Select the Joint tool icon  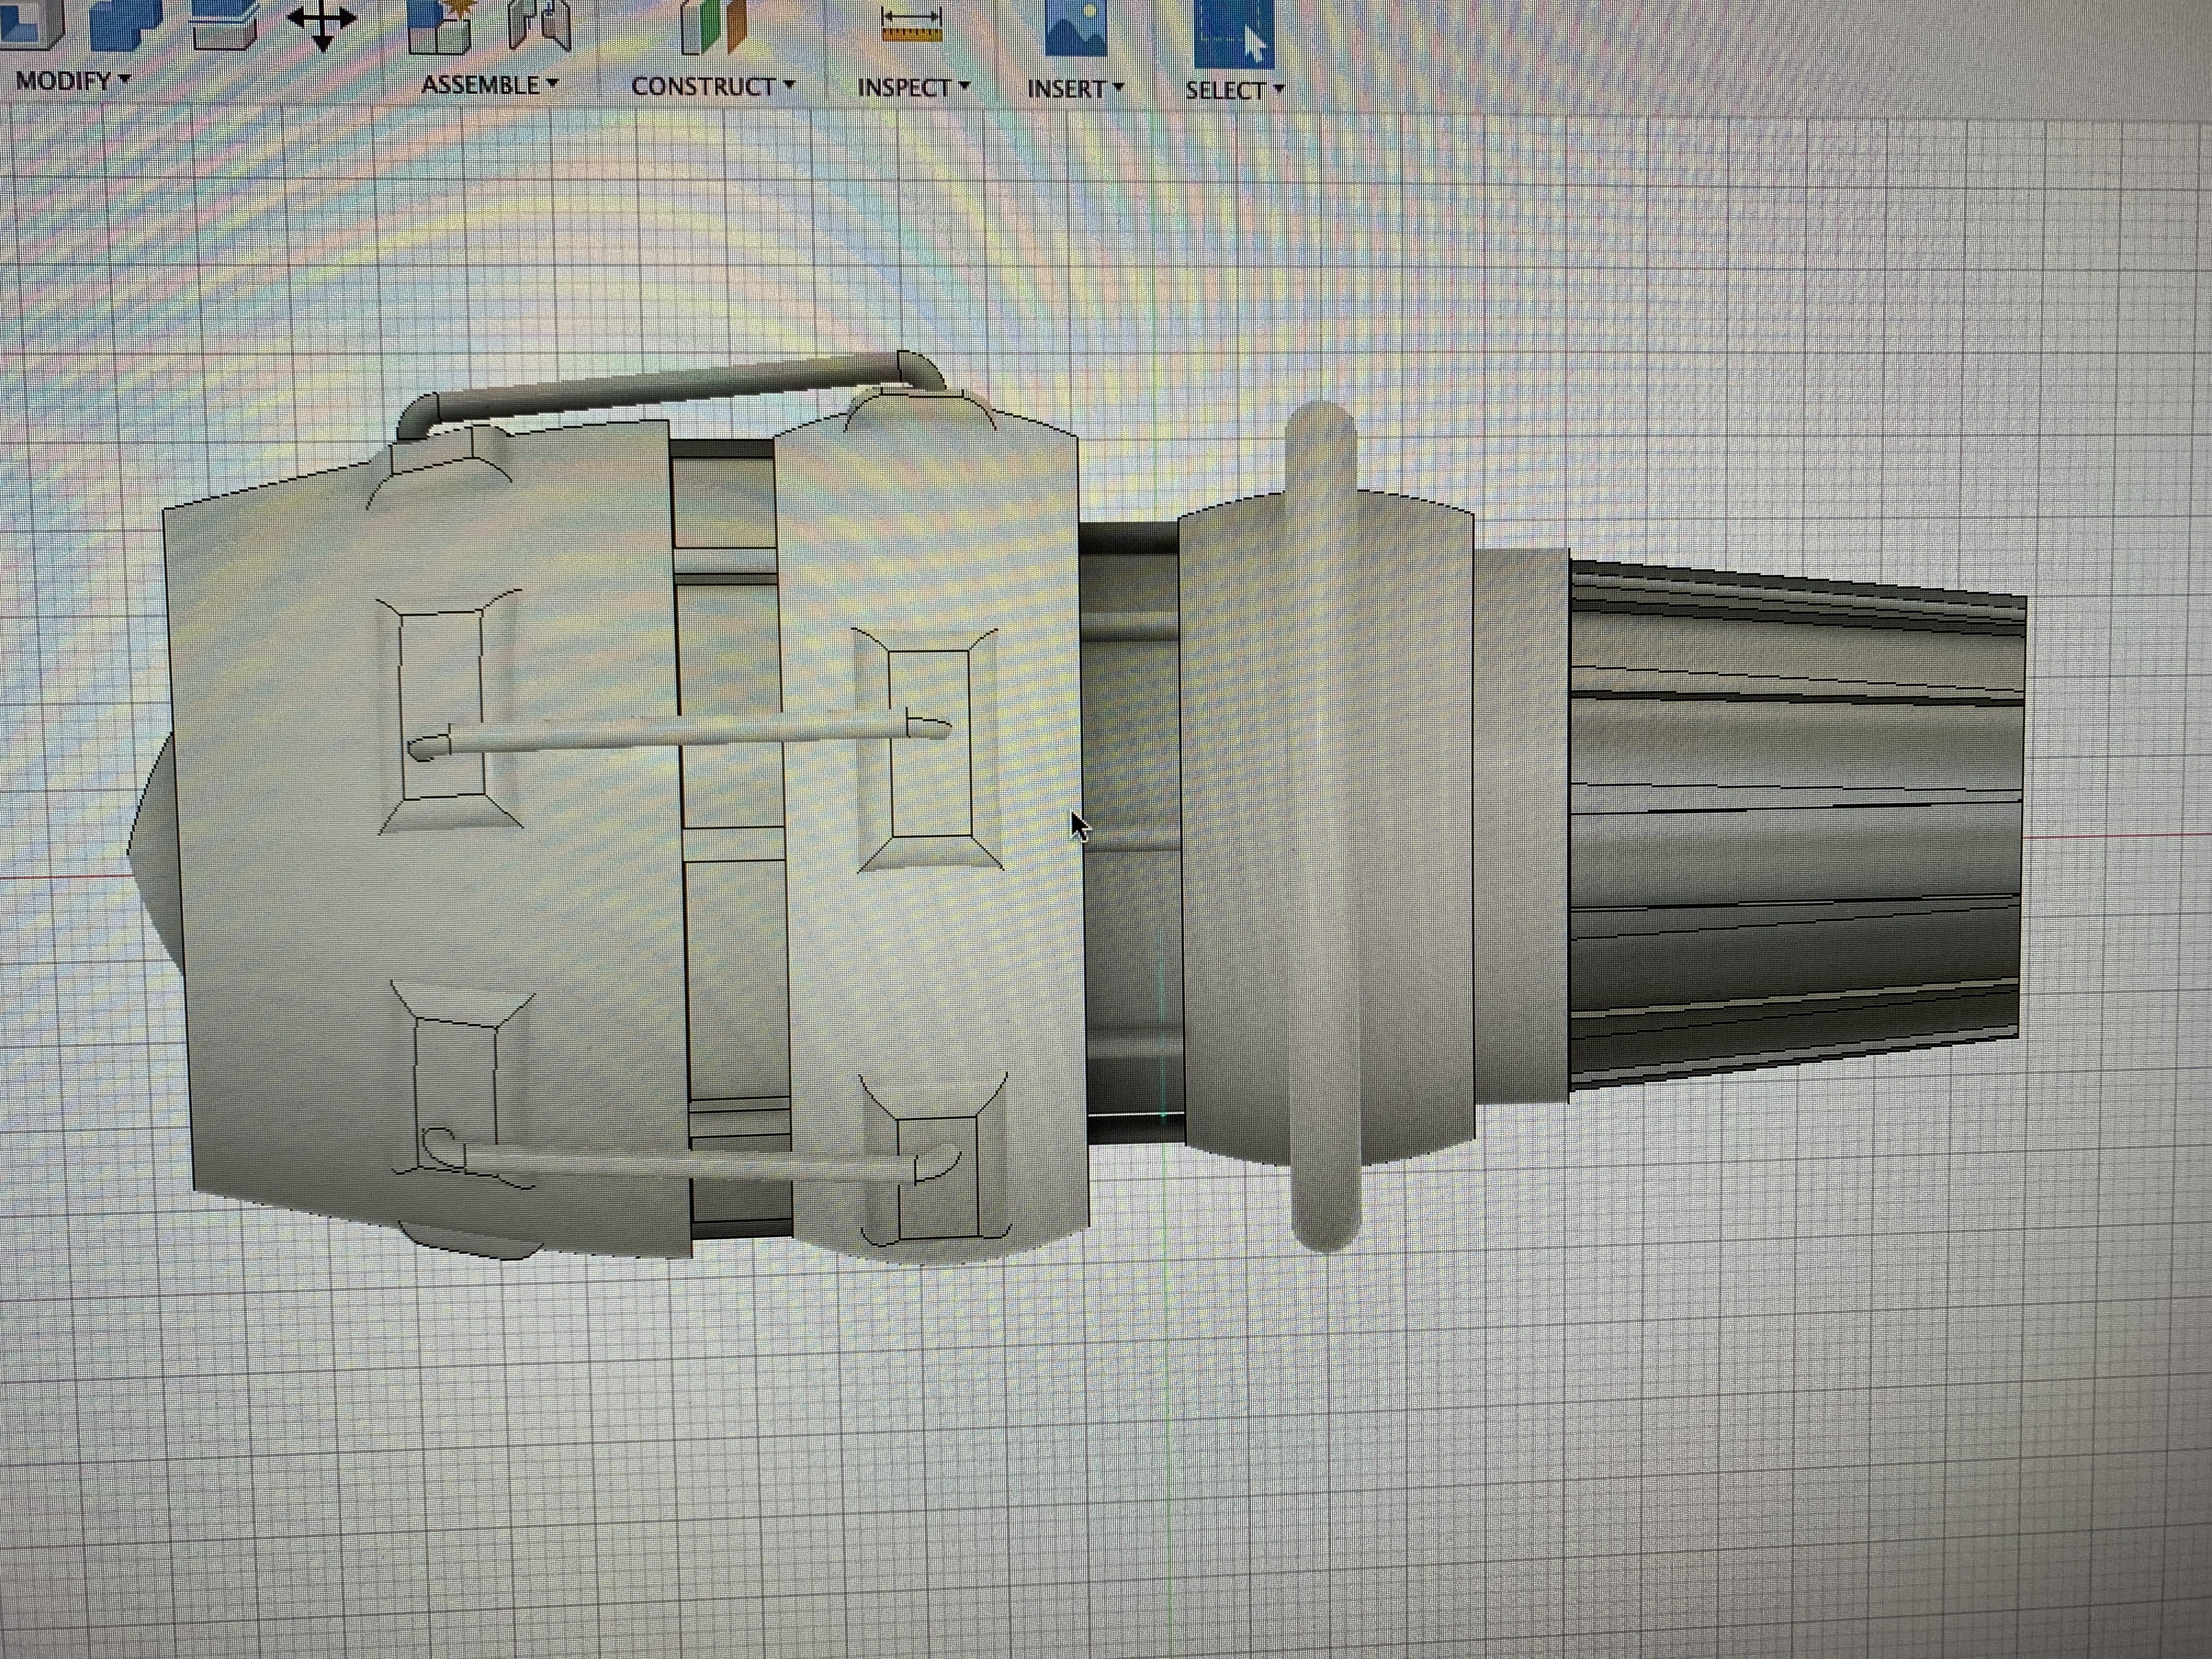point(539,25)
